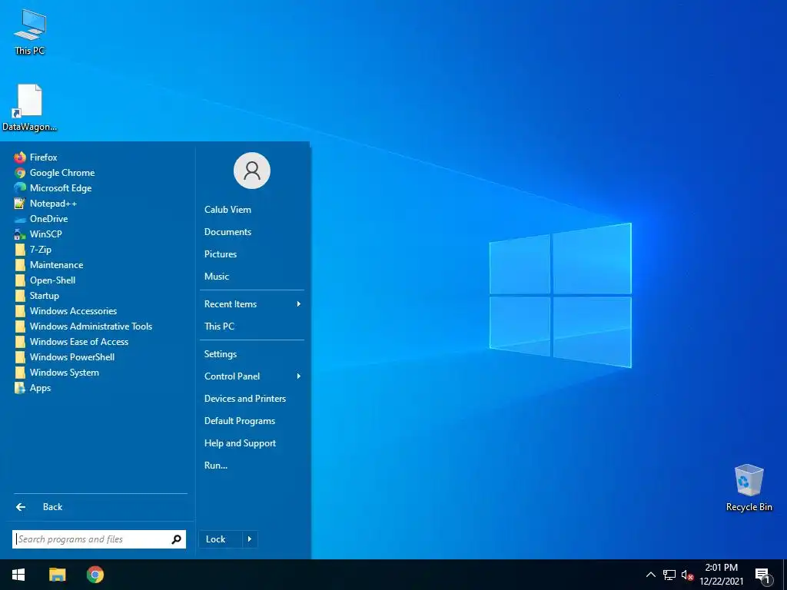Open Documents from the start menu

(x=227, y=232)
